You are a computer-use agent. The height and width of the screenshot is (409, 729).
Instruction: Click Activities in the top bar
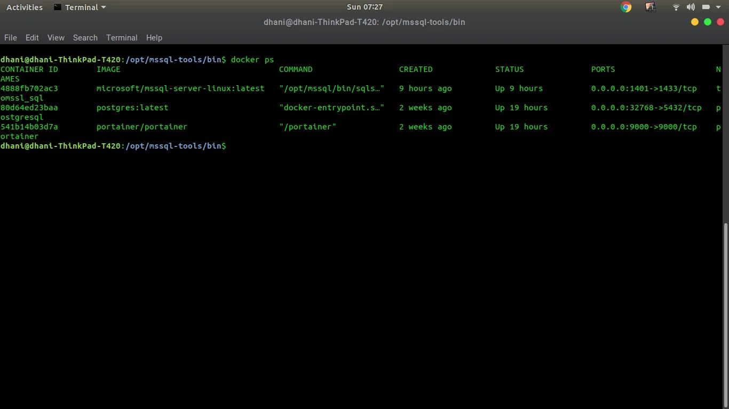pos(24,7)
